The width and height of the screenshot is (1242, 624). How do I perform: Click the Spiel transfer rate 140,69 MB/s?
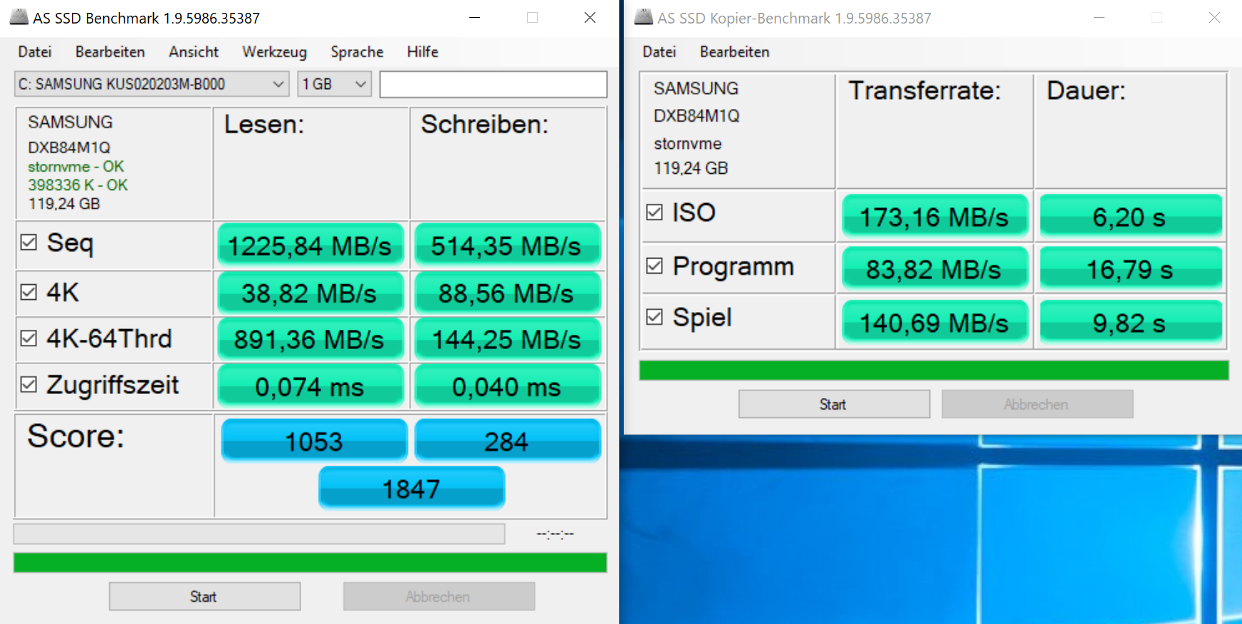[x=935, y=322]
